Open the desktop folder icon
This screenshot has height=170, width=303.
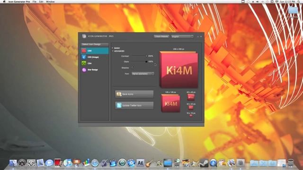(x=293, y=10)
